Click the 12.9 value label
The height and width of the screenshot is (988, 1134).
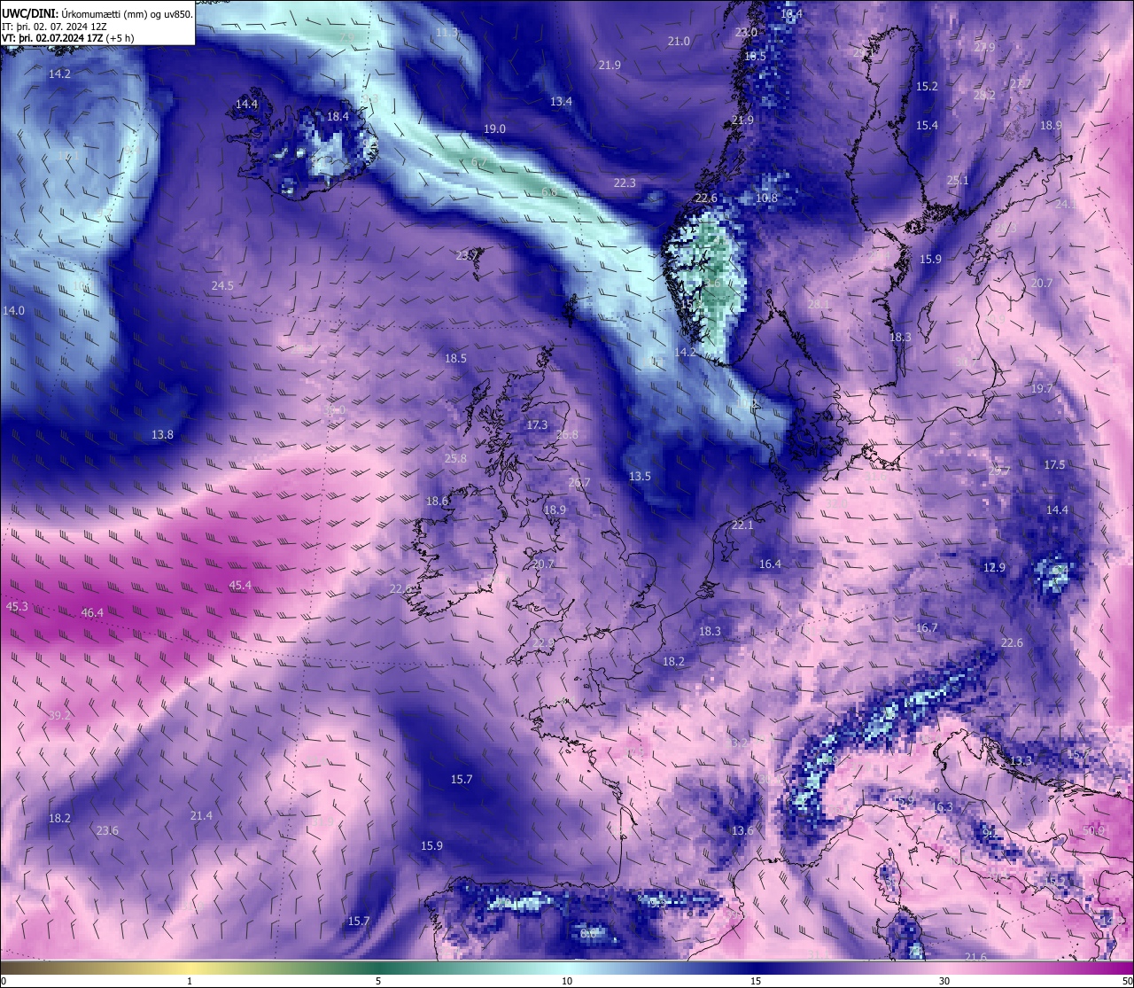(x=994, y=567)
